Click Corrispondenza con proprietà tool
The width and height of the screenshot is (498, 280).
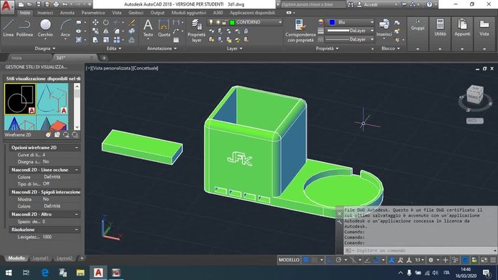coord(300,31)
